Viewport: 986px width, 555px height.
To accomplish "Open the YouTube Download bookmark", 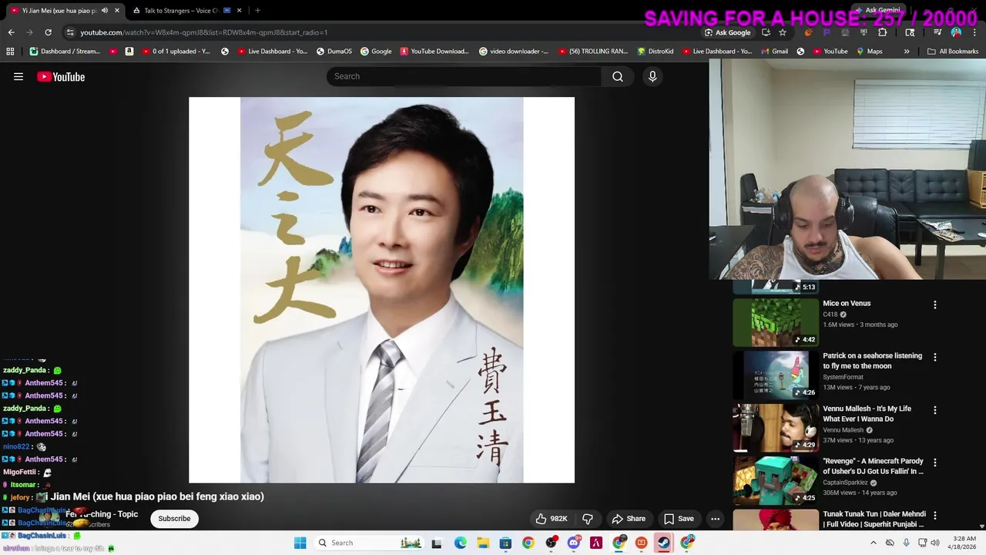I will 434,52.
